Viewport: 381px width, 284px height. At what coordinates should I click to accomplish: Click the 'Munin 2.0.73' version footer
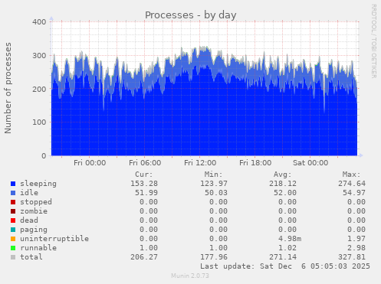coord(190,276)
